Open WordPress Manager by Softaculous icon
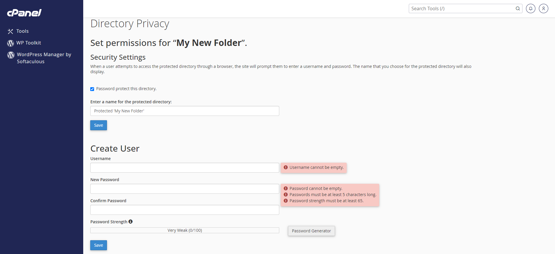Image resolution: width=555 pixels, height=254 pixels. pos(11,55)
